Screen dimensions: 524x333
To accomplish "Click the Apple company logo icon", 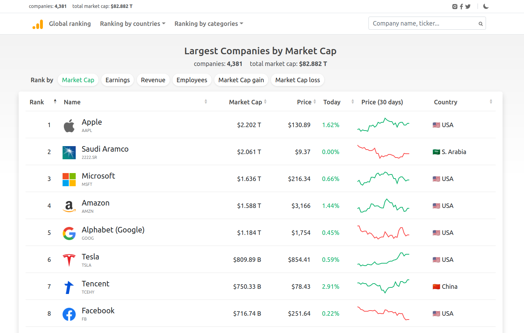I will [x=69, y=125].
